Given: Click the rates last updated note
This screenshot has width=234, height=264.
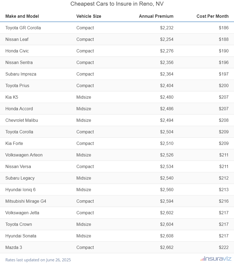Looking at the screenshot, I should [38, 260].
